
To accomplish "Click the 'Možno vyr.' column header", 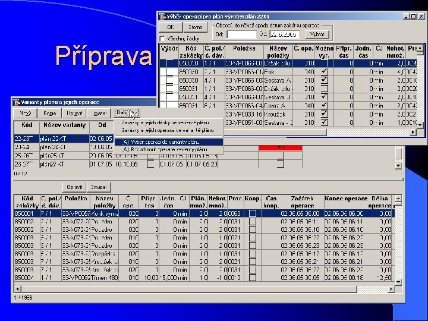I will point(325,52).
